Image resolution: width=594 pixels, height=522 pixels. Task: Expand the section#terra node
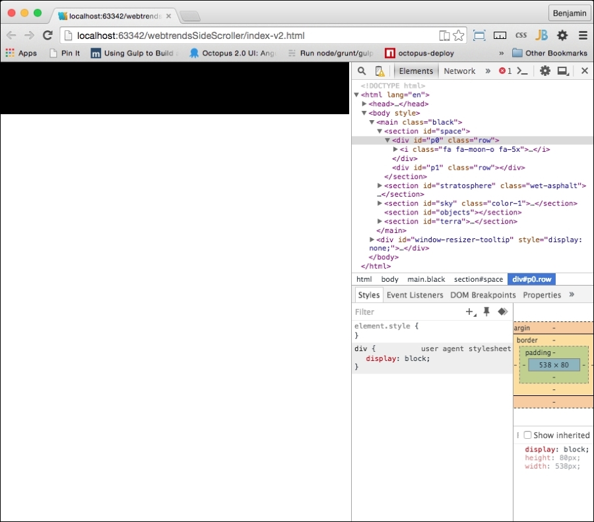(379, 222)
